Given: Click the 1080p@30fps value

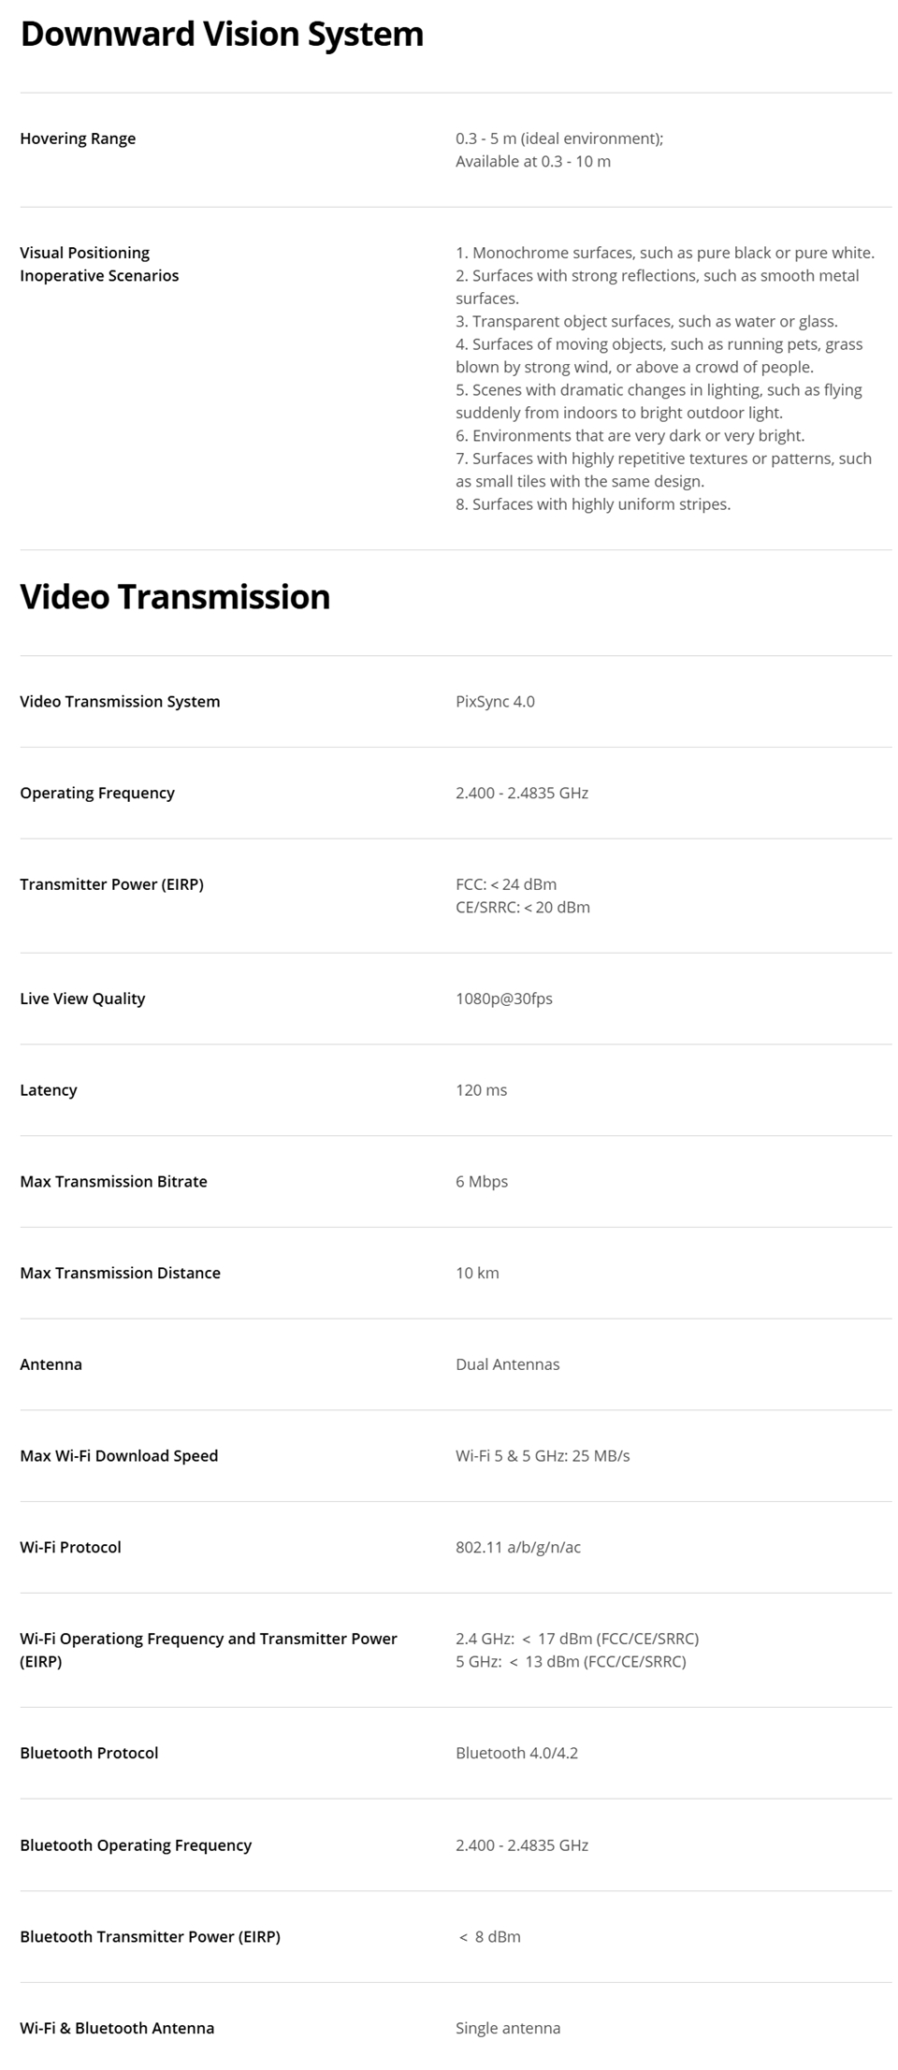Looking at the screenshot, I should tap(504, 999).
